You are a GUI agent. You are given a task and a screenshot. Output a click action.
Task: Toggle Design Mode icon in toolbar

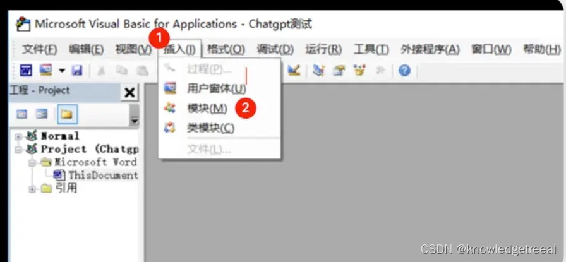coord(294,70)
